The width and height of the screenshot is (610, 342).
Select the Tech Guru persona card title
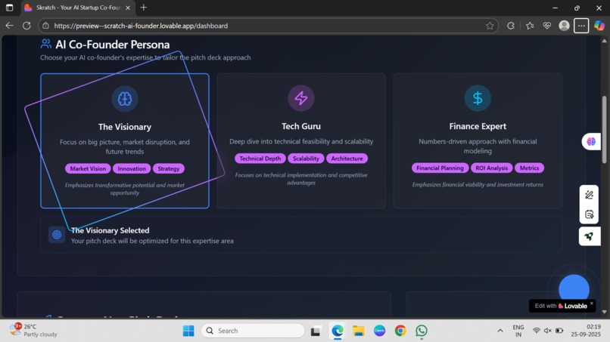pyautogui.click(x=301, y=126)
